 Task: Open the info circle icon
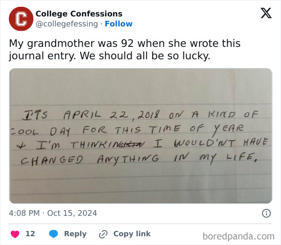click(x=266, y=213)
